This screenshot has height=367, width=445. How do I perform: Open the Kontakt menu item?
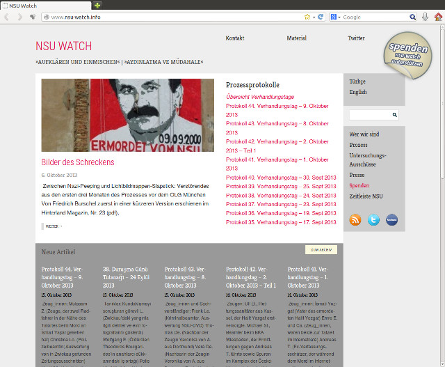(x=235, y=38)
